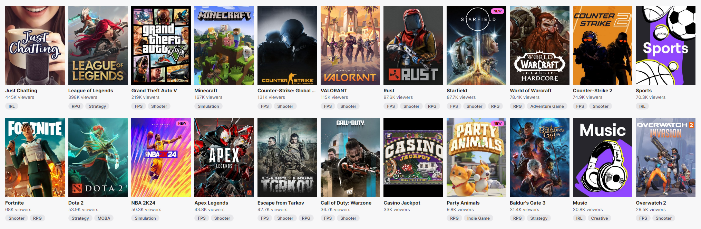Click the 9.8K viewers text
This screenshot has width=701, height=229.
460,210
